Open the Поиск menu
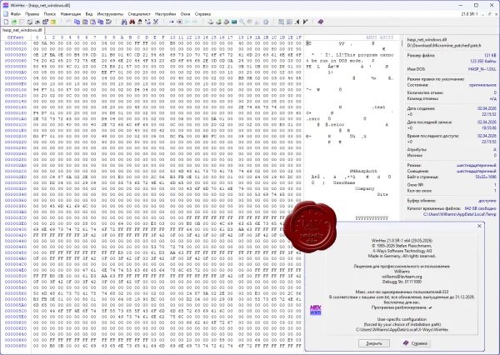 pyautogui.click(x=50, y=14)
